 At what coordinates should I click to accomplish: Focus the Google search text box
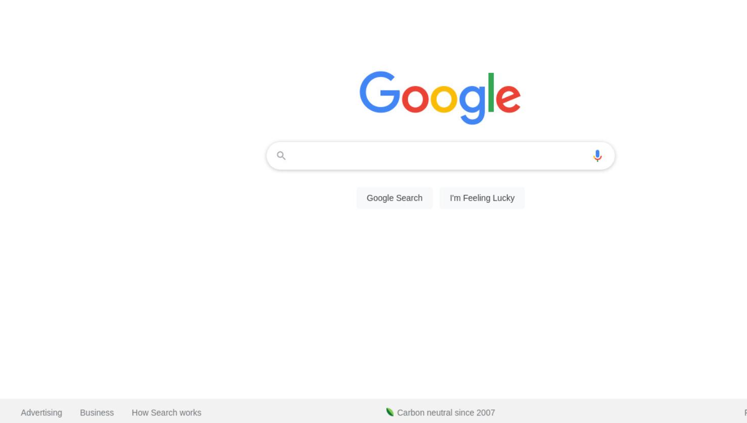tap(440, 156)
